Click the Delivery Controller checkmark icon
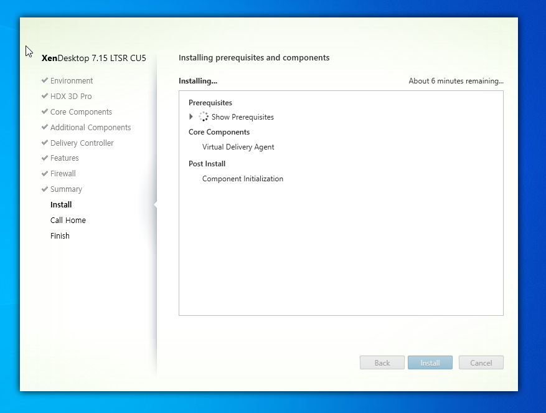 (x=45, y=143)
